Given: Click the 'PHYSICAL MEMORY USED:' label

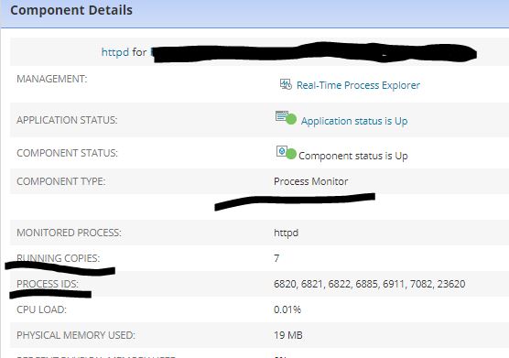Looking at the screenshot, I should click(x=76, y=335).
